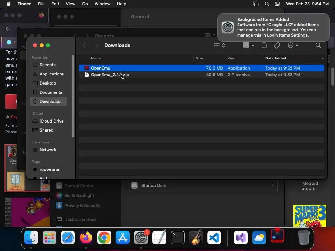Screen dimensions: 335x251
Task: Go back in the Finder Downloads window
Action: (85, 45)
